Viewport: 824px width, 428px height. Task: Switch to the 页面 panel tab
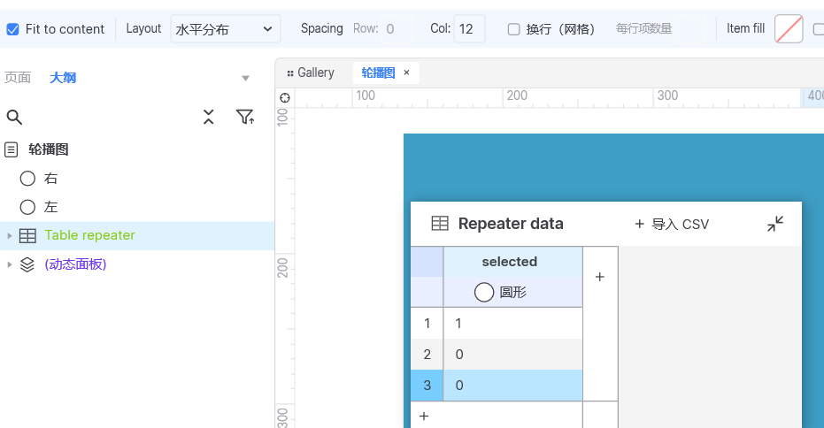tap(18, 78)
